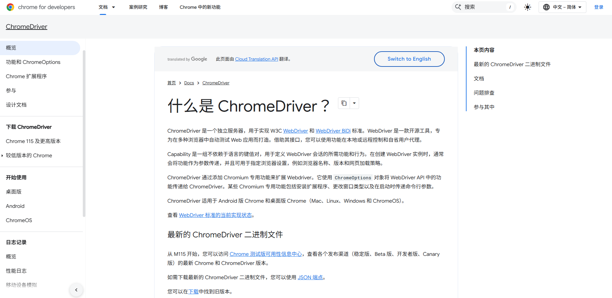Open the dropdown arrow next to copy icon
Viewport: 612px width, 298px height.
[354, 103]
